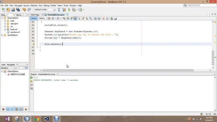Image resolution: width=217 pixels, height=122 pixels.
Task: Click Stop Macro Recording editor icon
Action: point(107,18)
